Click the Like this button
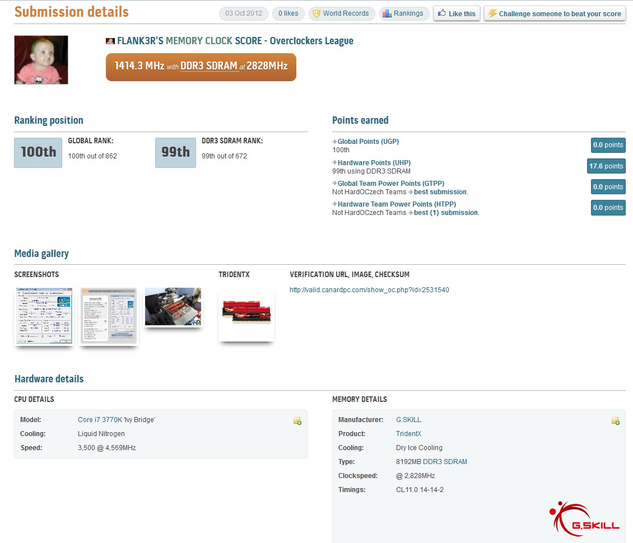The image size is (633, 543). tap(457, 13)
